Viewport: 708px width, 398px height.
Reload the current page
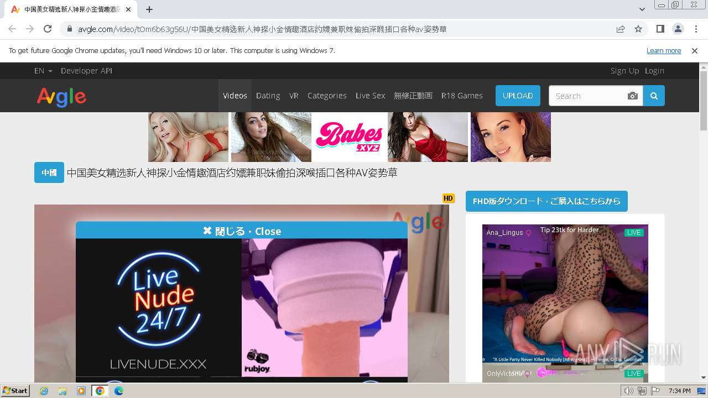(x=48, y=29)
